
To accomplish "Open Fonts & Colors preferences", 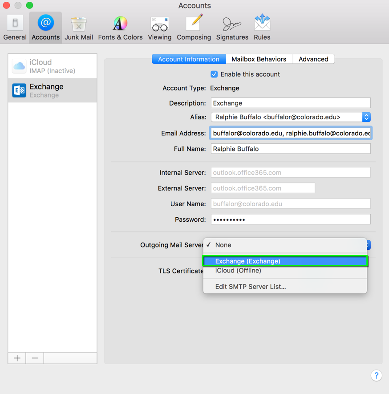I will click(x=120, y=28).
